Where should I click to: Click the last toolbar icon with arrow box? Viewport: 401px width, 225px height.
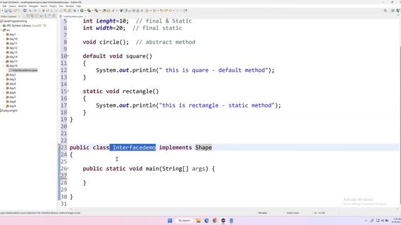click(x=185, y=11)
